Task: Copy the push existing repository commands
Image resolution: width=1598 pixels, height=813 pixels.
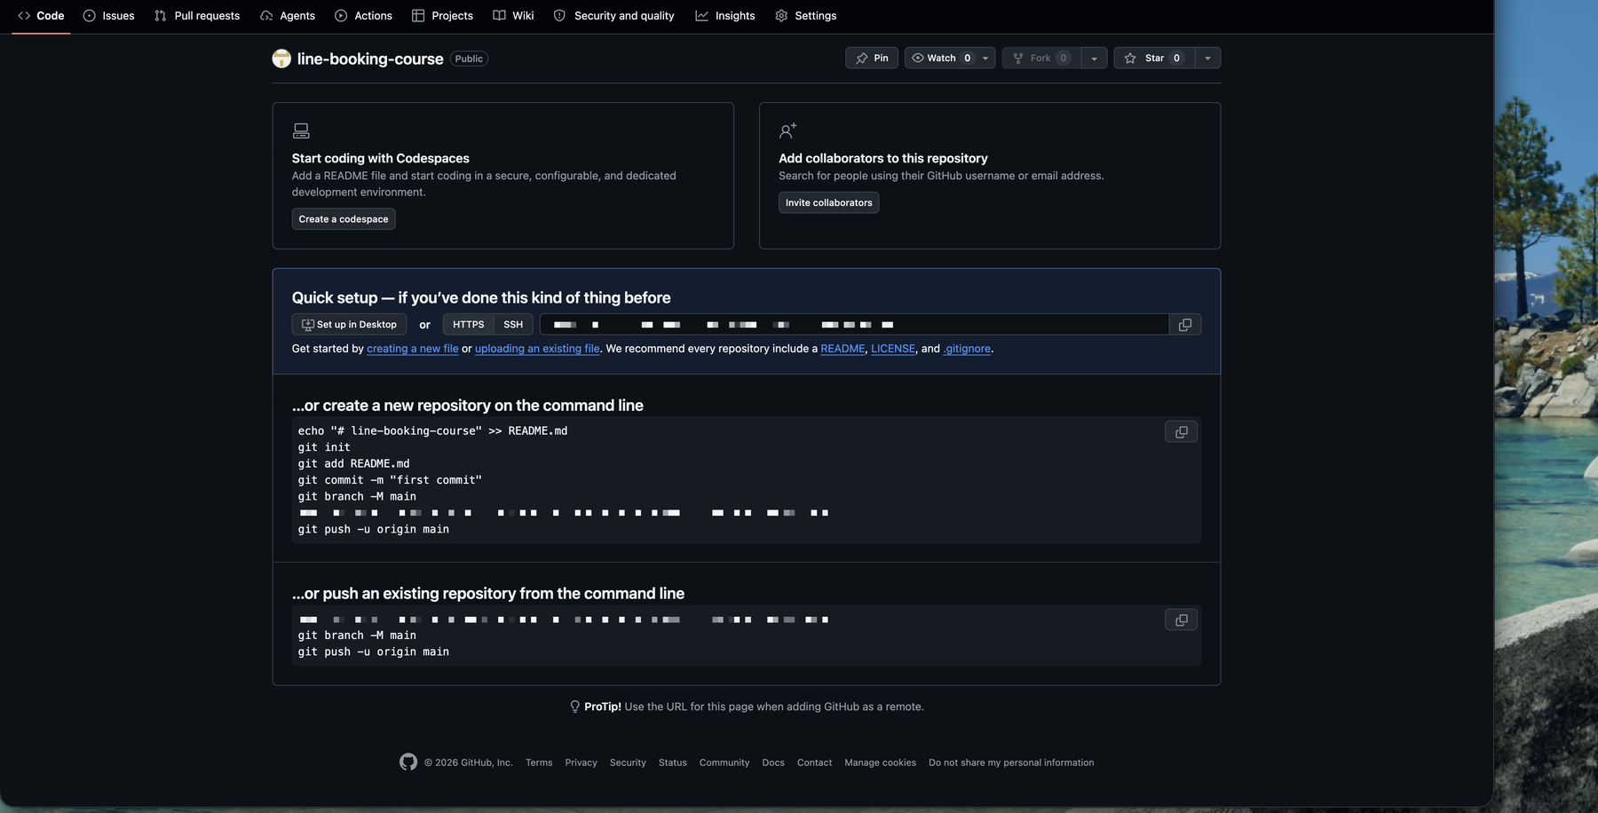Action: [x=1182, y=620]
